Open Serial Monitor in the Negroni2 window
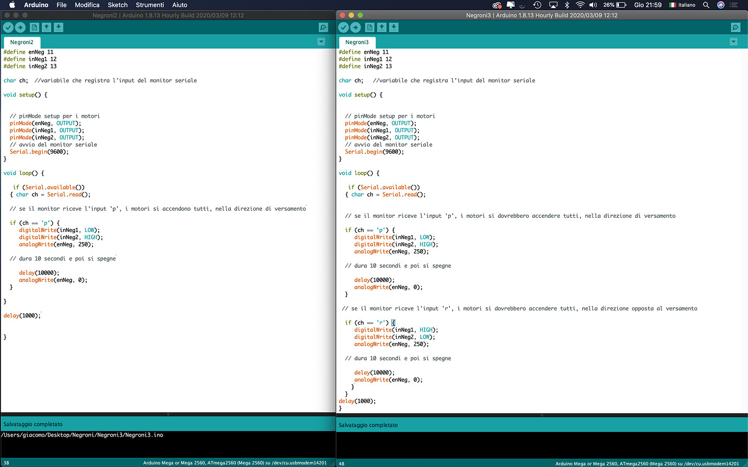Image resolution: width=748 pixels, height=467 pixels. (x=323, y=27)
